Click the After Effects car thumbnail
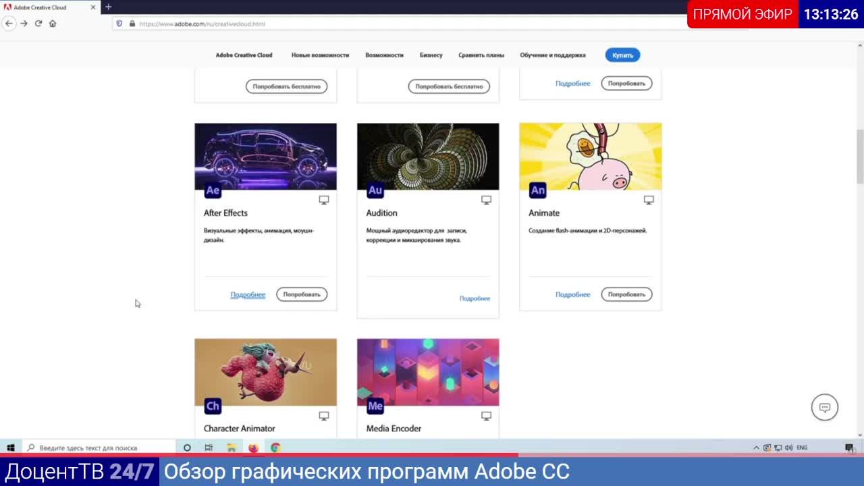Viewport: 864px width, 486px height. [265, 156]
